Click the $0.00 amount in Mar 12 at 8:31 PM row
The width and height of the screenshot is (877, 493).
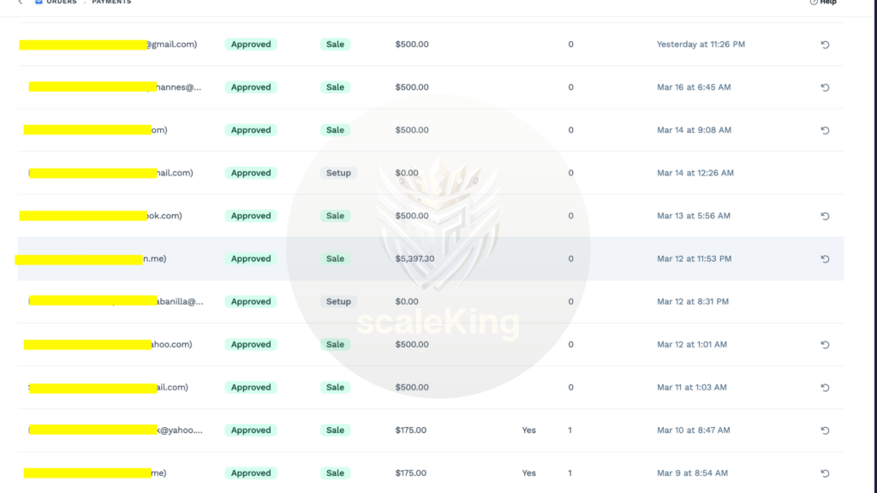coord(407,302)
